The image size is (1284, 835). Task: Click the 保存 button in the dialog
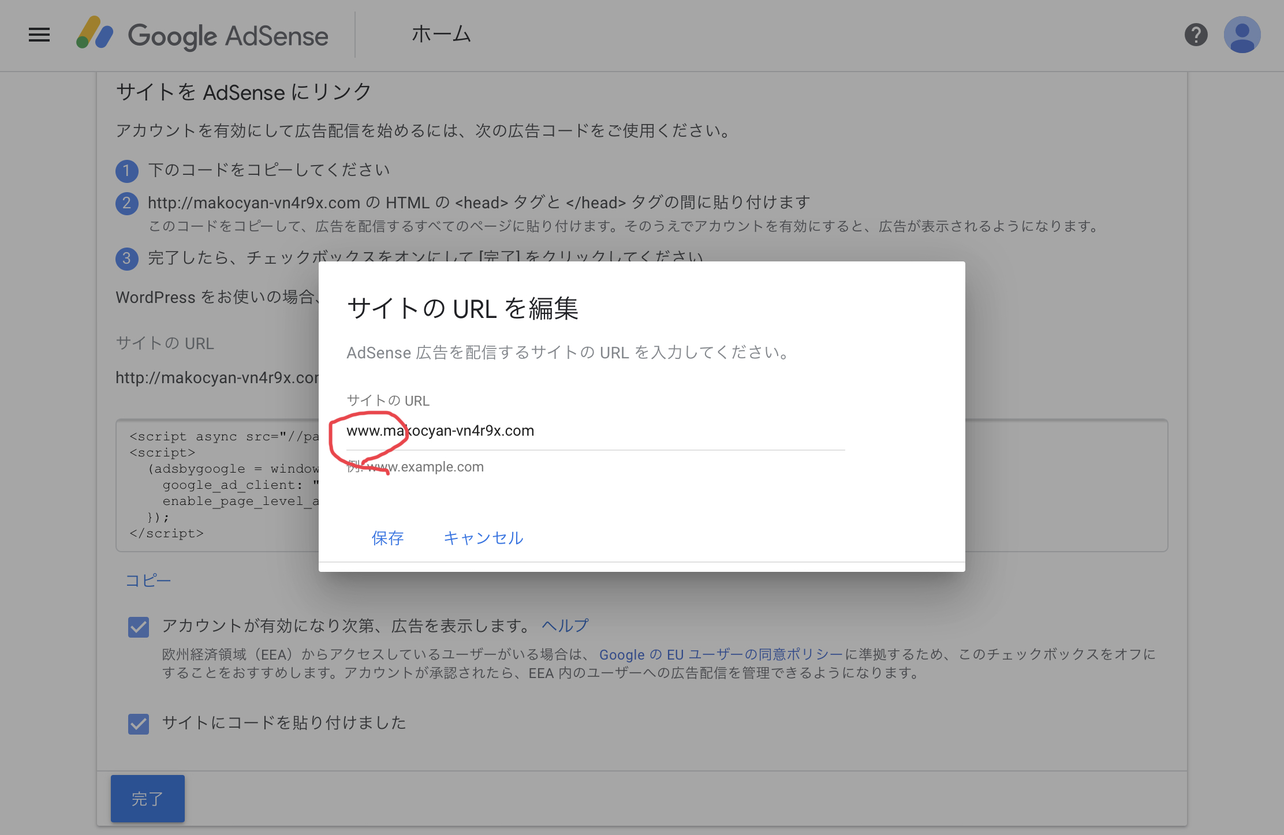coord(387,538)
